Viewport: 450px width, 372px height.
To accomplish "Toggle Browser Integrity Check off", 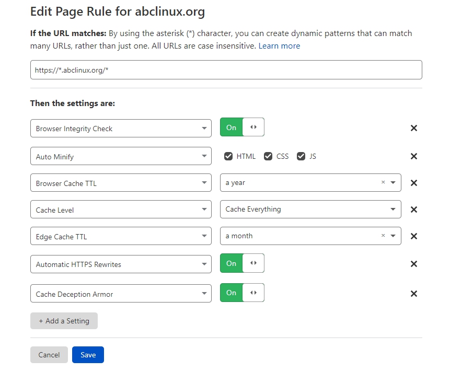I will (242, 127).
